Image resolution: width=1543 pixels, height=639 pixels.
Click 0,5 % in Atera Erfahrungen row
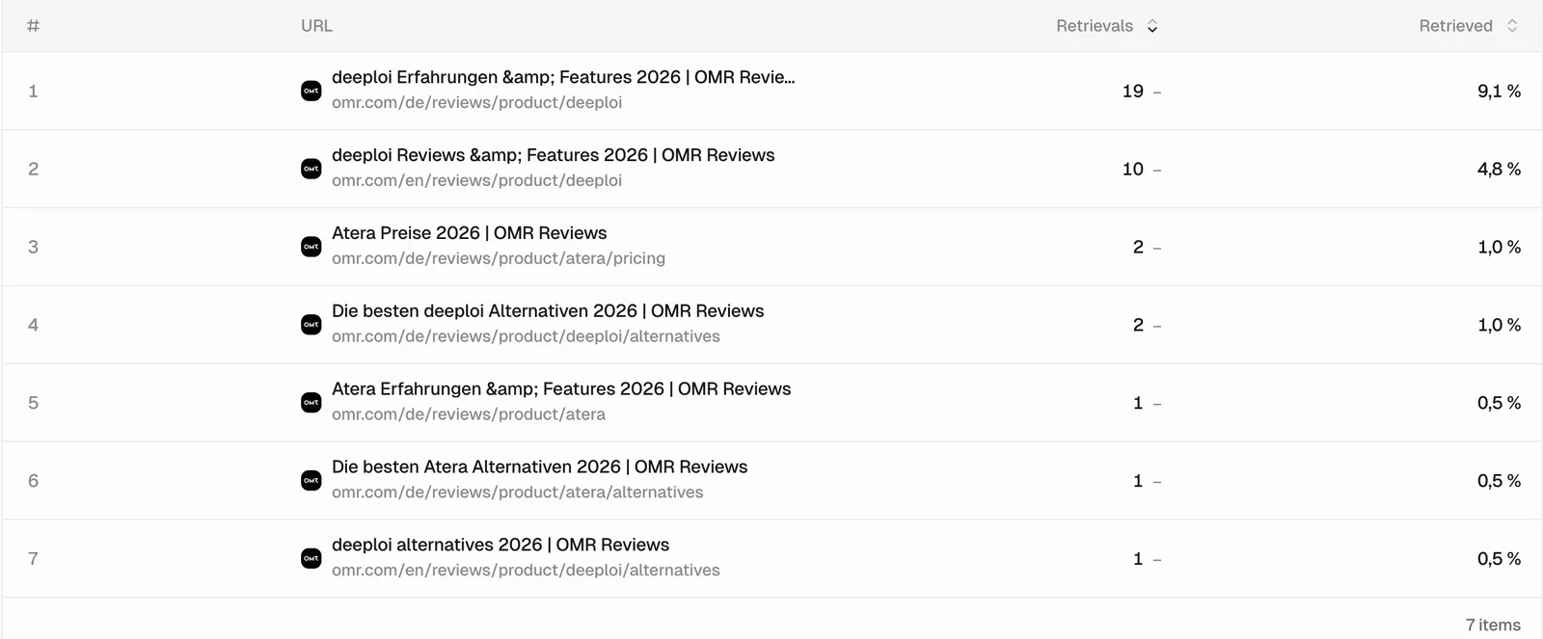[x=1499, y=404]
